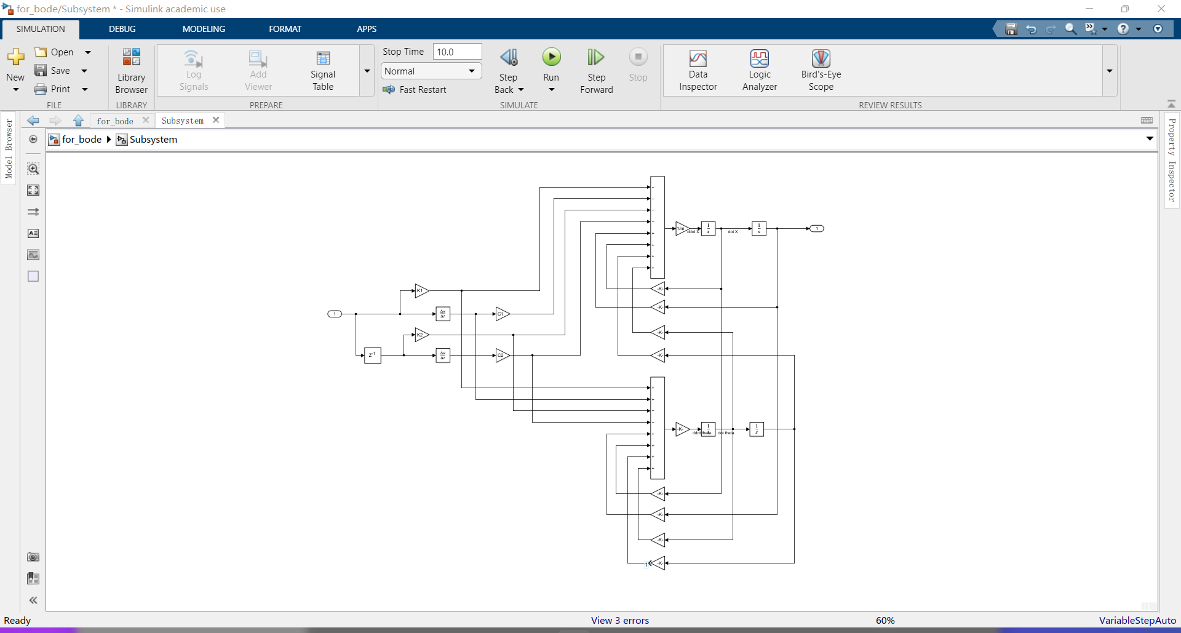Go up to parent with up arrow
This screenshot has width=1181, height=633.
(x=78, y=121)
